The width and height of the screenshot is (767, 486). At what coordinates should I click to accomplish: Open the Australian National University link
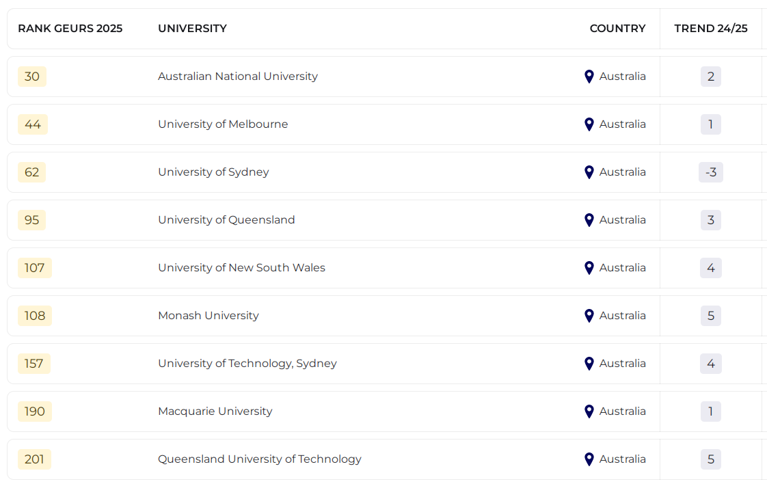coord(238,77)
